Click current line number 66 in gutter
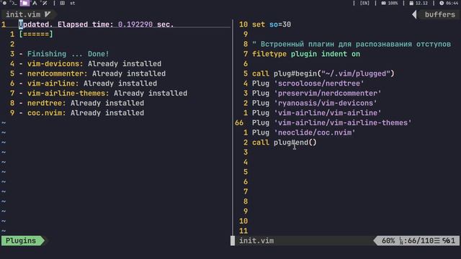The width and height of the screenshot is (461, 259). click(x=239, y=123)
